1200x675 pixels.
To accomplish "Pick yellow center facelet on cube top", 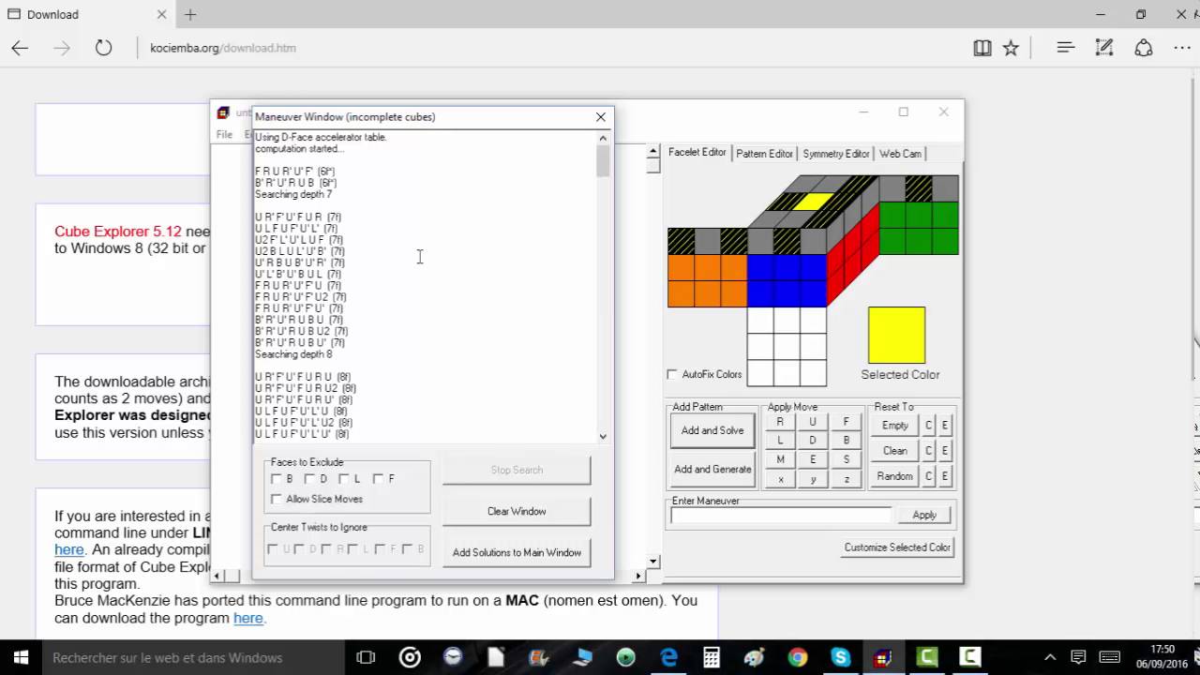I will coord(813,201).
